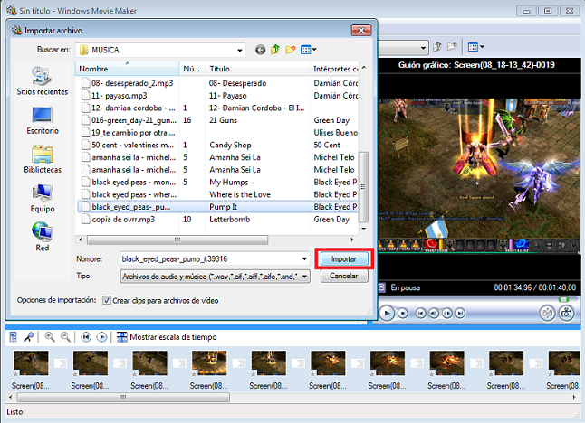Sort by Nú... column header
The image size is (585, 423).
pos(193,69)
